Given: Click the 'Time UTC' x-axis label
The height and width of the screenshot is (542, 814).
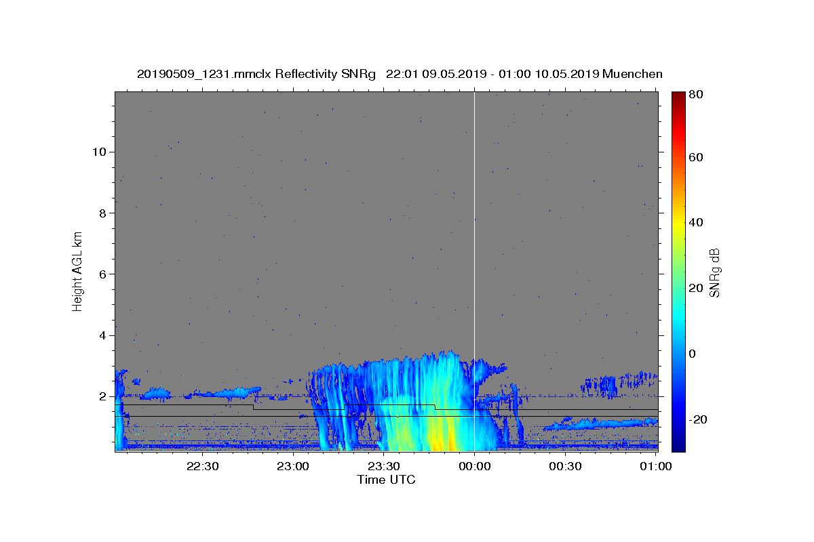Looking at the screenshot, I should point(386,480).
